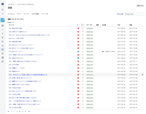Open the 高度な検索 advanced search link
The height and width of the screenshot is (114, 146).
(120, 14)
